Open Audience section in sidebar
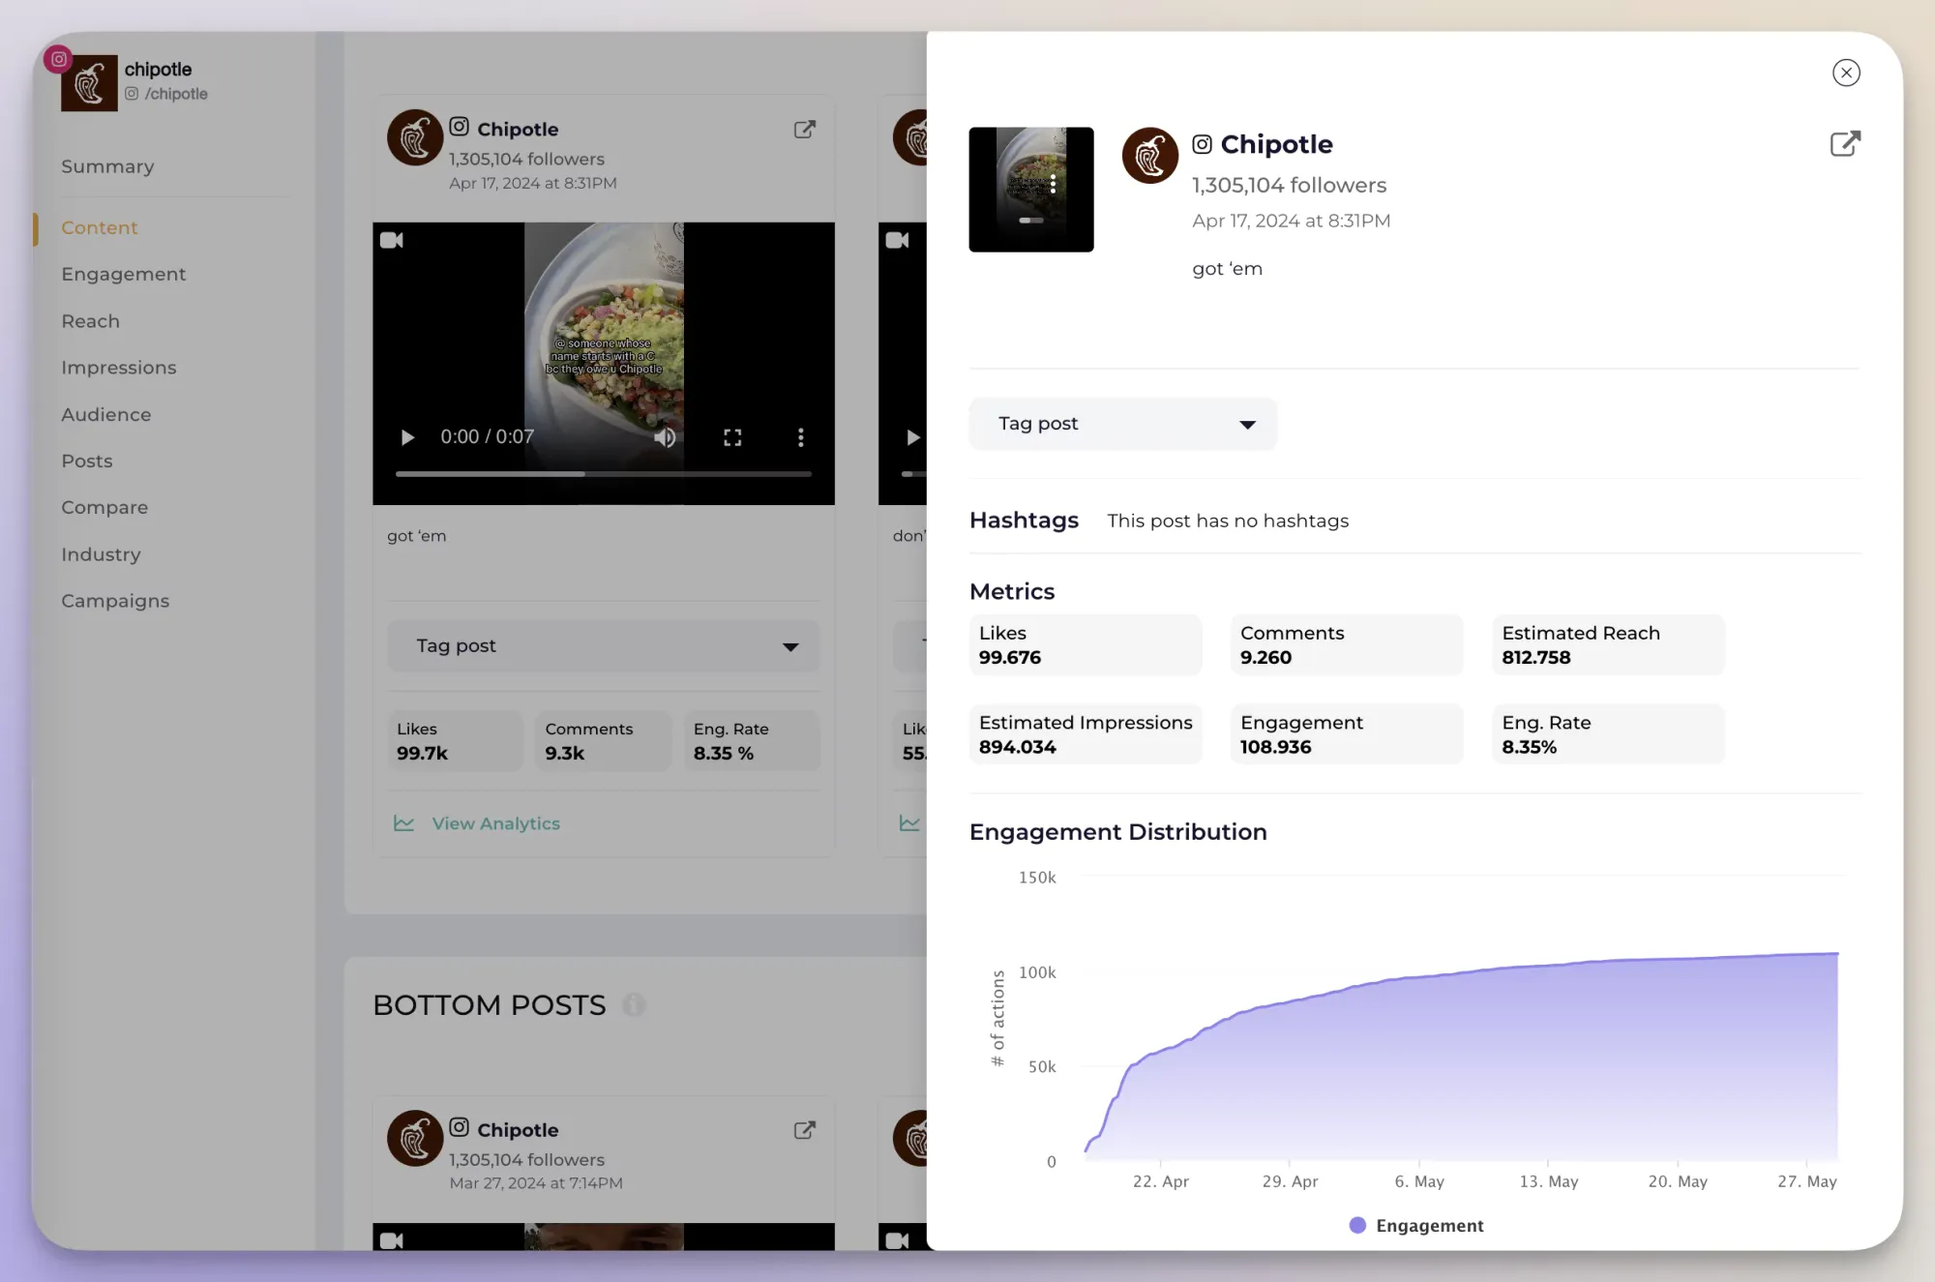Image resolution: width=1935 pixels, height=1282 pixels. pos(106,414)
